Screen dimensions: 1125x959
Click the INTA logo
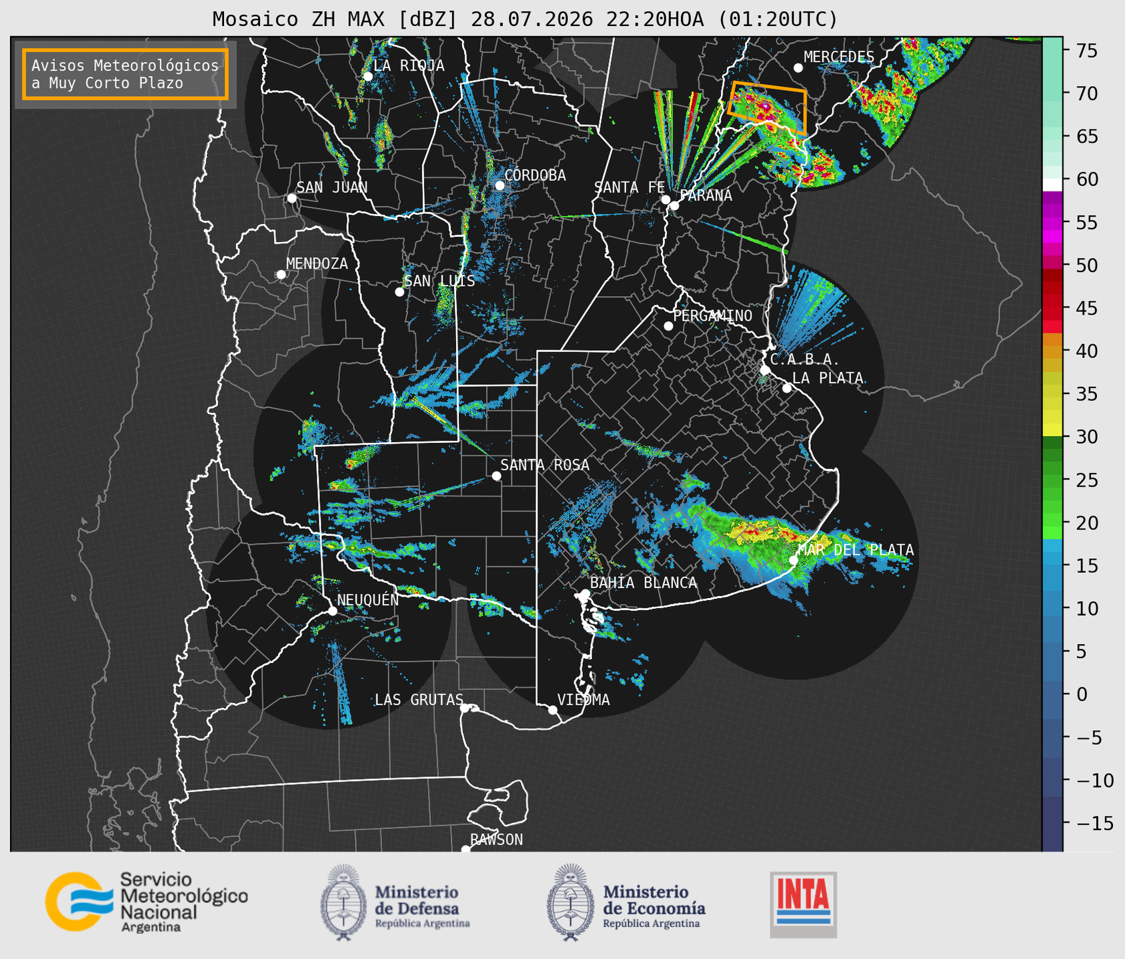pyautogui.click(x=803, y=904)
